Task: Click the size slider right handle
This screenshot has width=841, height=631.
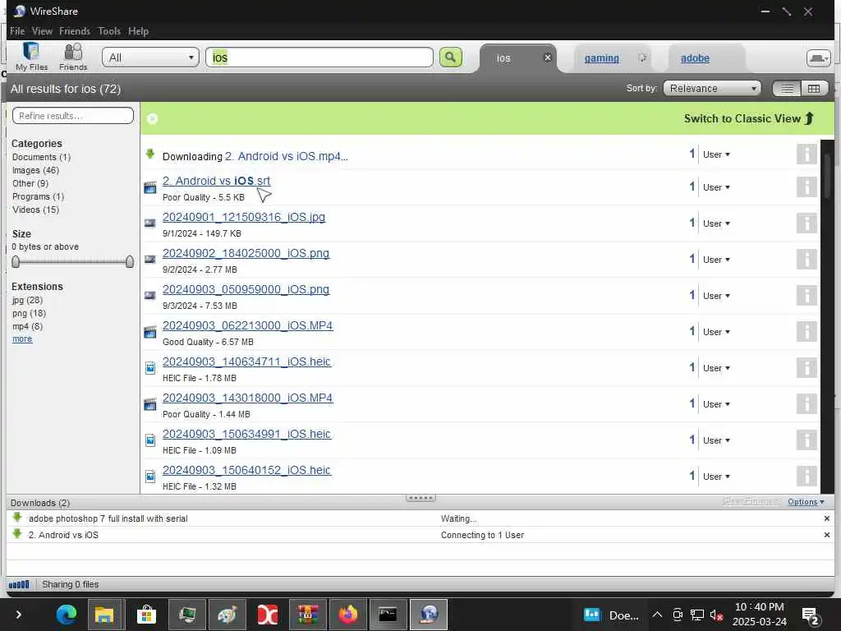Action: pos(129,261)
